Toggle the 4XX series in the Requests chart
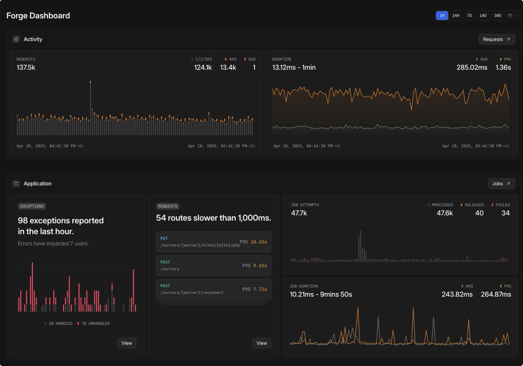 tap(224, 59)
